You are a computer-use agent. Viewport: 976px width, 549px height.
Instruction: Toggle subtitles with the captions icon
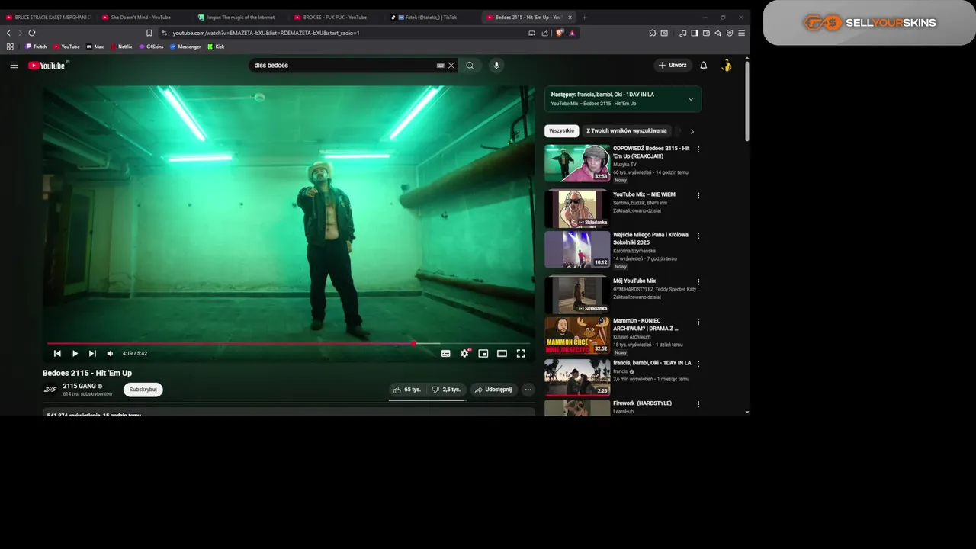(x=445, y=353)
